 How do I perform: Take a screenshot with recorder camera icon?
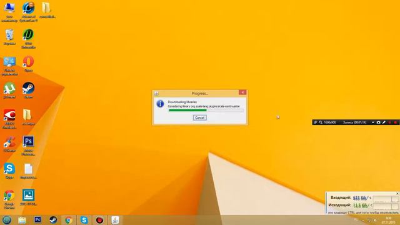(378, 122)
